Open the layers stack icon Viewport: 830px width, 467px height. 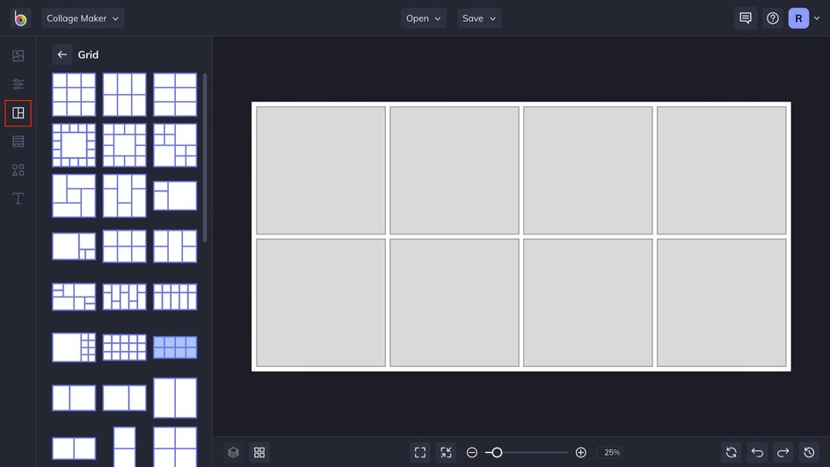coord(234,453)
